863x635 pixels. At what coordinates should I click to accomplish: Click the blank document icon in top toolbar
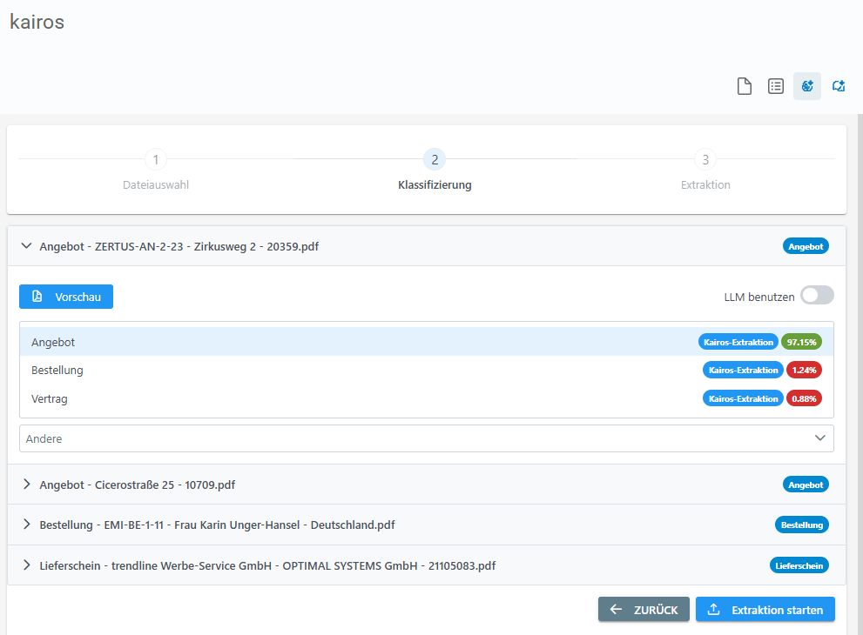click(744, 86)
